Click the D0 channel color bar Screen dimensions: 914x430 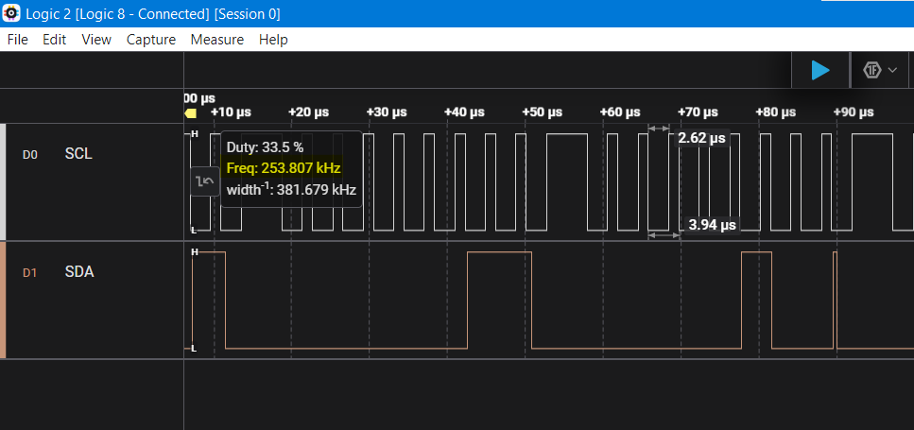[x=3, y=181]
